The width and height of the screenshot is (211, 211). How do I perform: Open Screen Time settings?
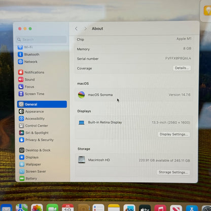[31, 94]
